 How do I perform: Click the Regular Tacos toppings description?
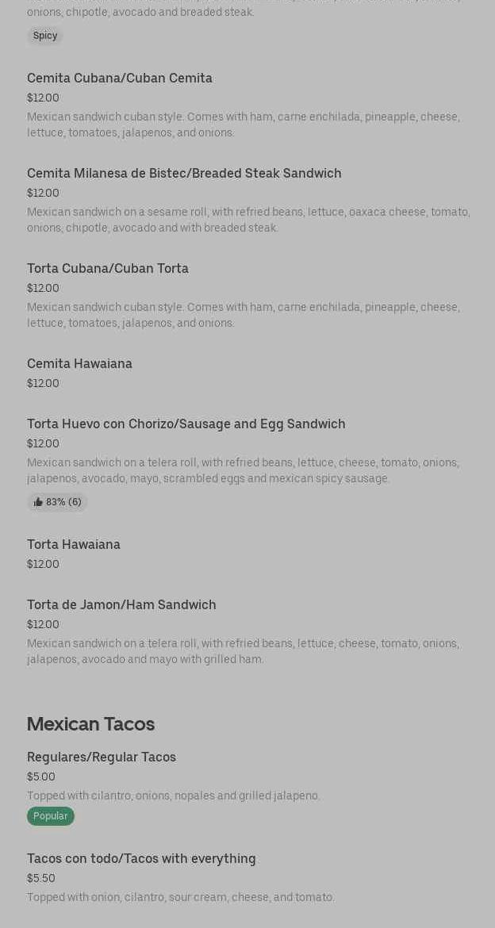174,796
